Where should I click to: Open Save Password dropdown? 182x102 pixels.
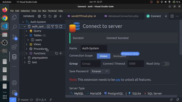click(x=100, y=71)
